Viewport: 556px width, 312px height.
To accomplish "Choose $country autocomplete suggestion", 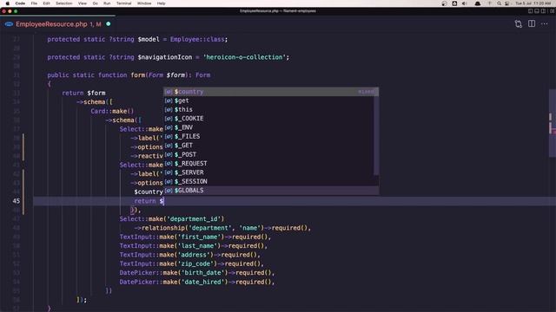I will tap(271, 92).
